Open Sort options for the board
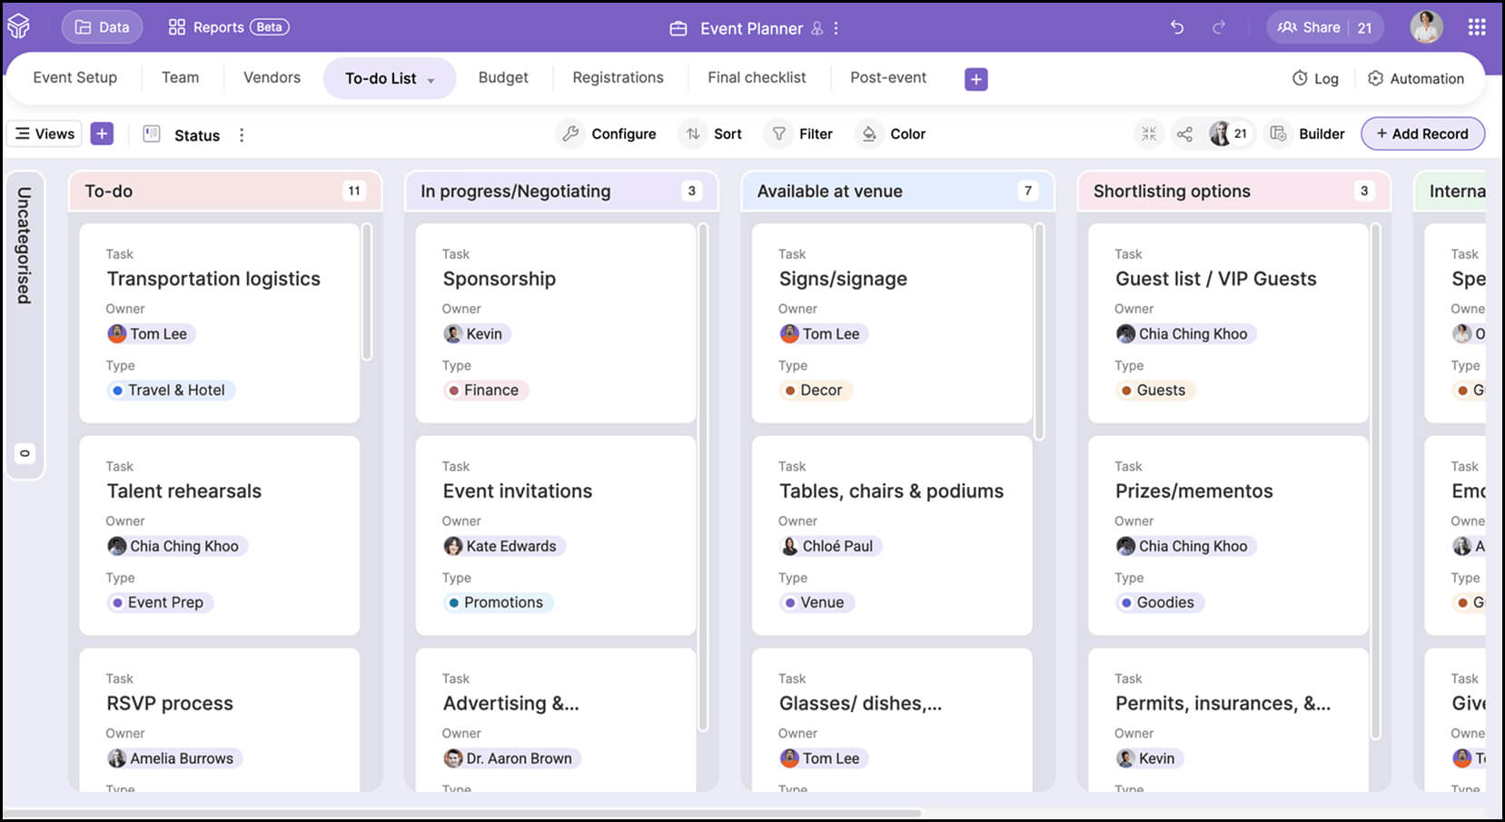Viewport: 1505px width, 822px height. coord(711,134)
